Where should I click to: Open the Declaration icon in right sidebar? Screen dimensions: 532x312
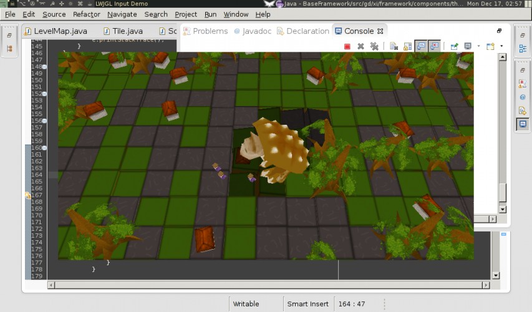click(x=523, y=110)
